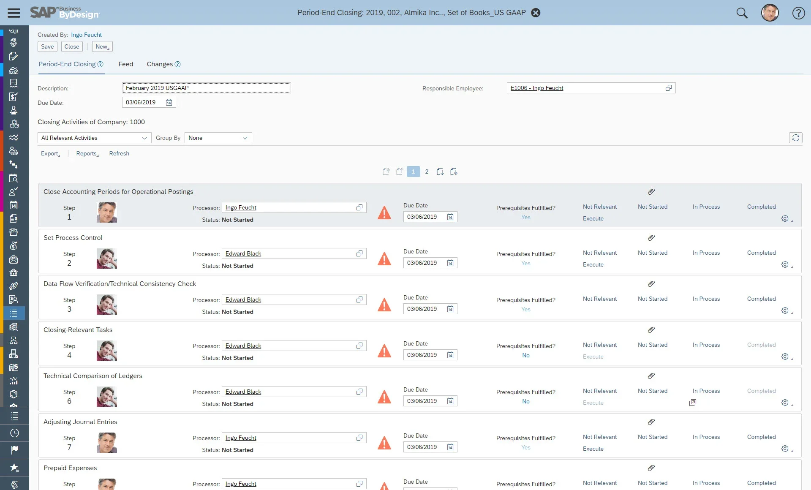Open the hamburger navigation menu
The image size is (811, 490).
click(14, 13)
